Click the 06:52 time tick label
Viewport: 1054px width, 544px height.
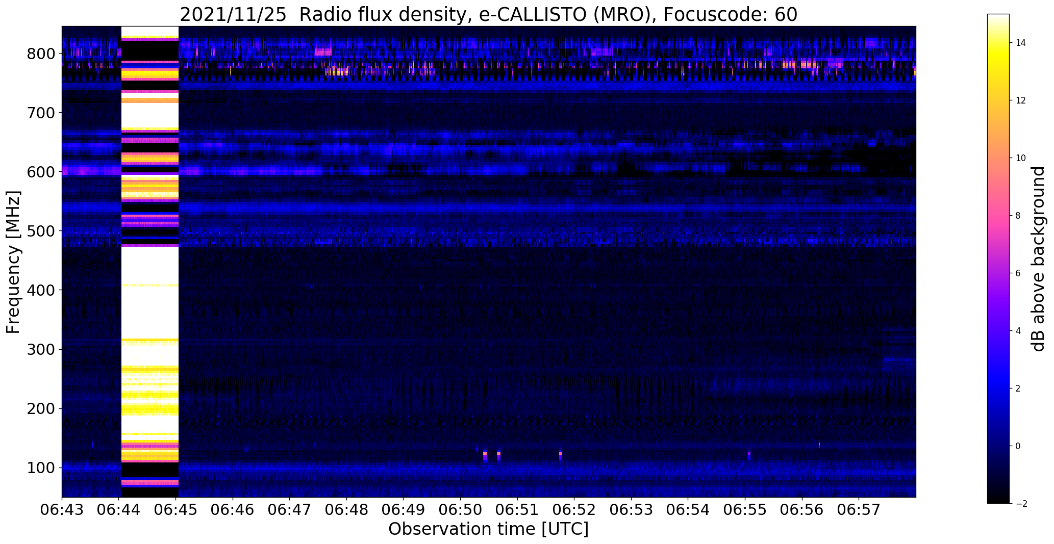[x=574, y=510]
